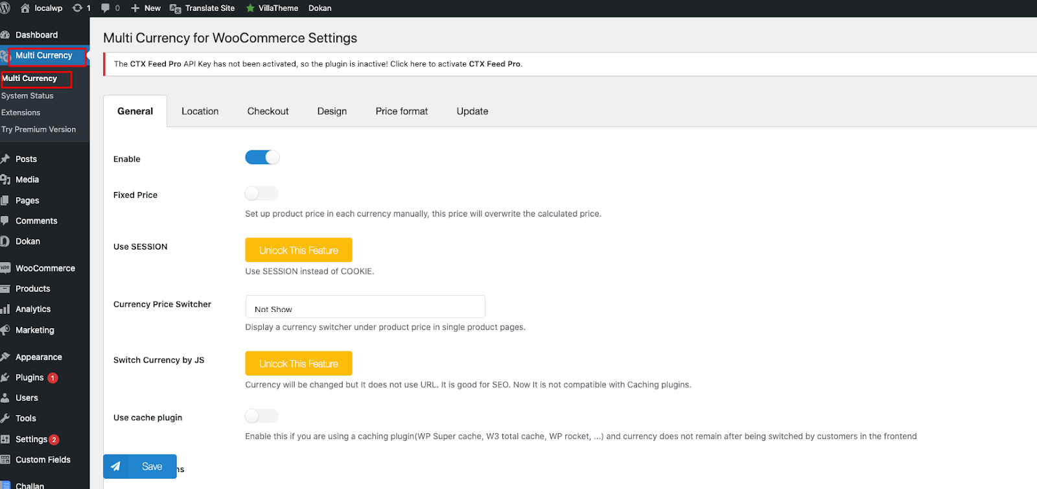The width and height of the screenshot is (1037, 489).
Task: Click the WordPress logo icon
Action: pyautogui.click(x=5, y=8)
